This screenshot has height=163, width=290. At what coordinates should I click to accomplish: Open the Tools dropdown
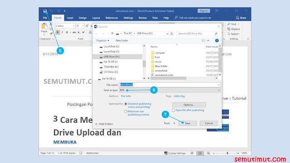point(169,123)
